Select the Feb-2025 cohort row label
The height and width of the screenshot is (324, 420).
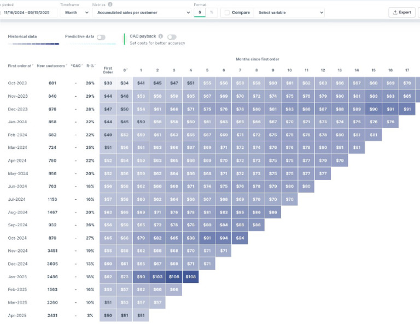pyautogui.click(x=17, y=289)
